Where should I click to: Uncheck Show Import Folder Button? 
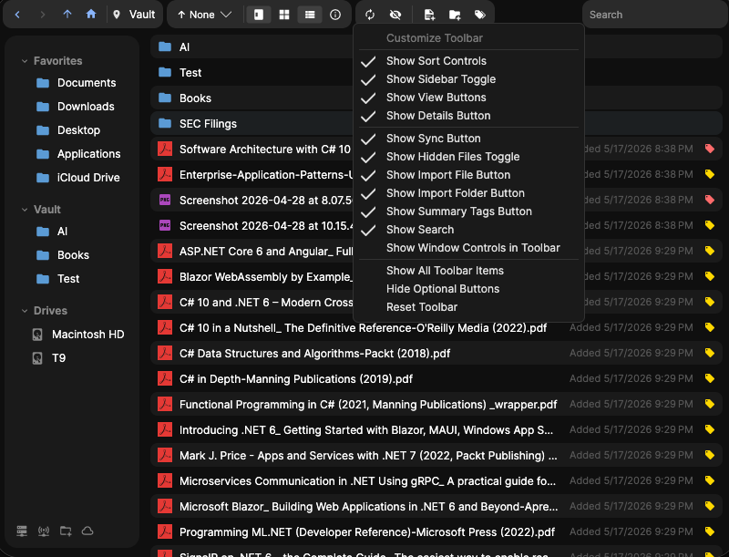tap(468, 193)
